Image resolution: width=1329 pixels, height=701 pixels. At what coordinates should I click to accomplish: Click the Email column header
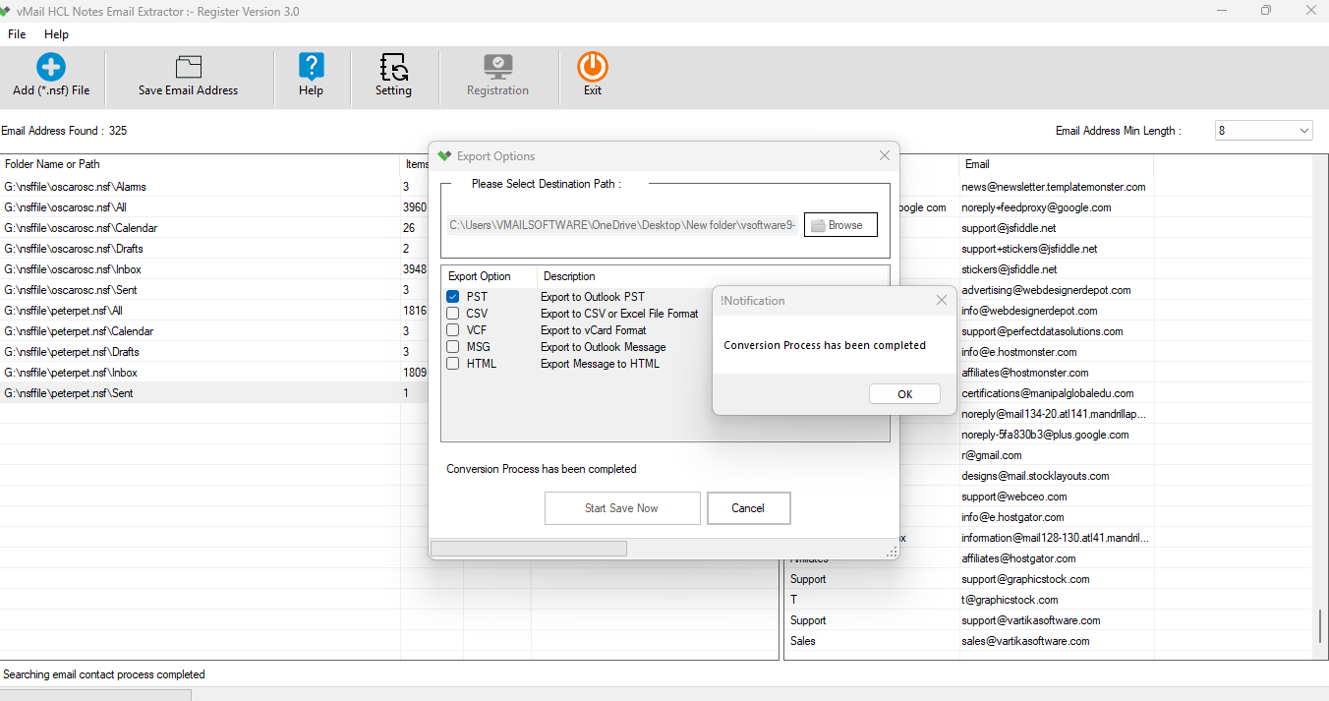[1057, 164]
